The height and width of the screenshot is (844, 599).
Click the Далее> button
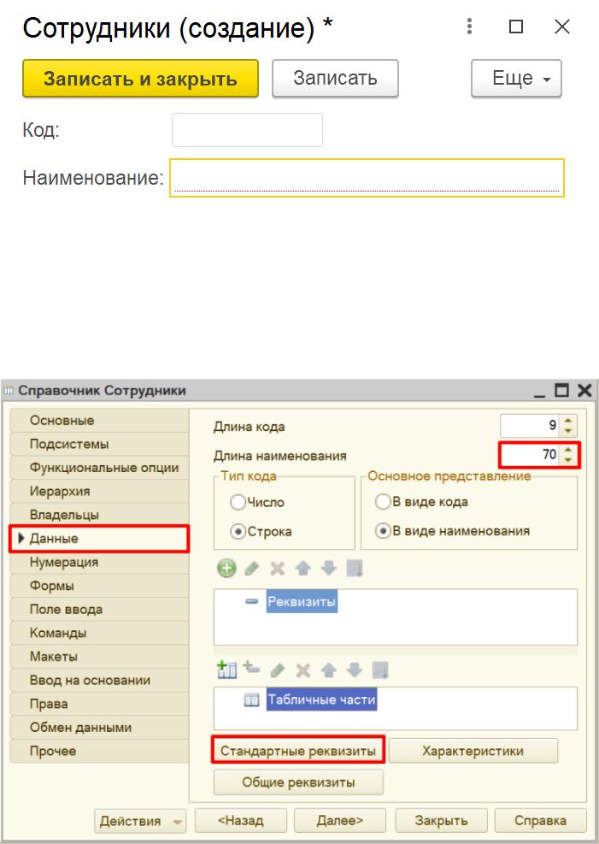[x=340, y=820]
